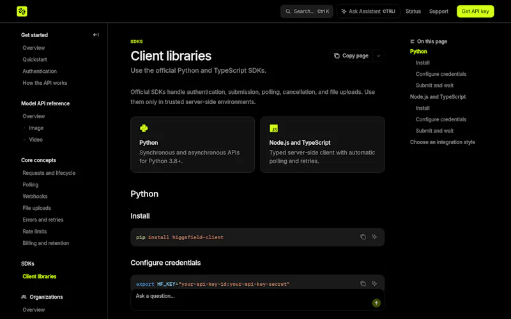511x319 pixels.
Task: Jump to Choose an integration style
Action: 442,142
